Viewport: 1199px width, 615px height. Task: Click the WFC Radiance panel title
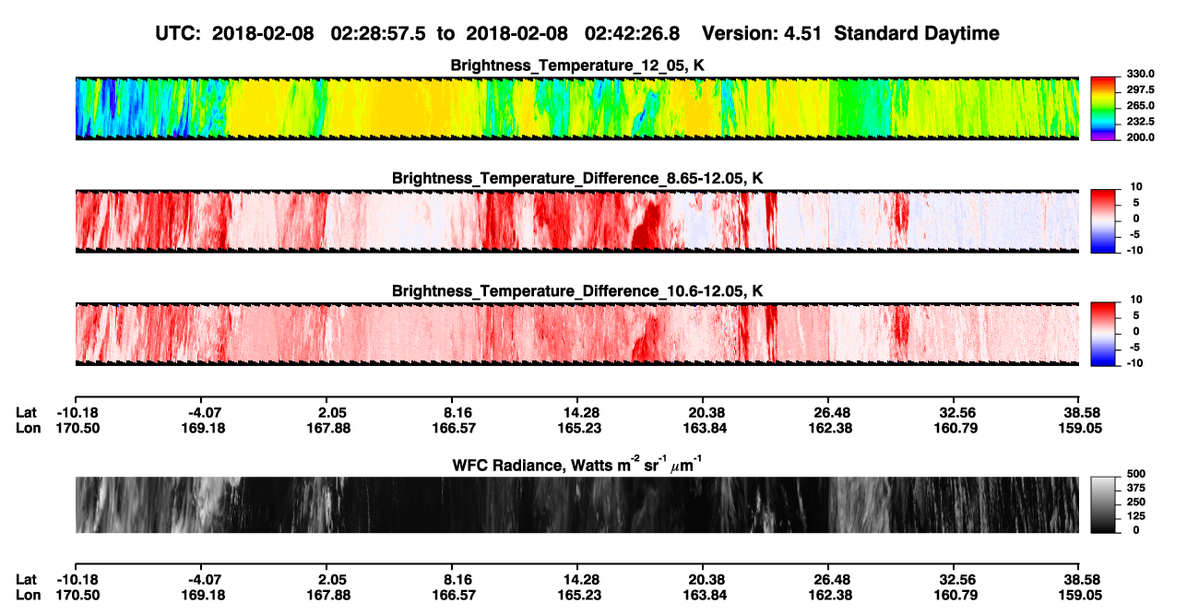coord(577,464)
